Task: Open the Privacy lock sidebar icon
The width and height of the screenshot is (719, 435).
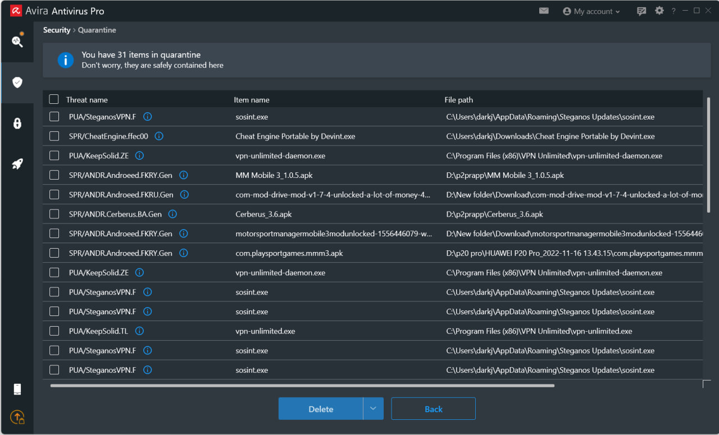Action: 17,123
